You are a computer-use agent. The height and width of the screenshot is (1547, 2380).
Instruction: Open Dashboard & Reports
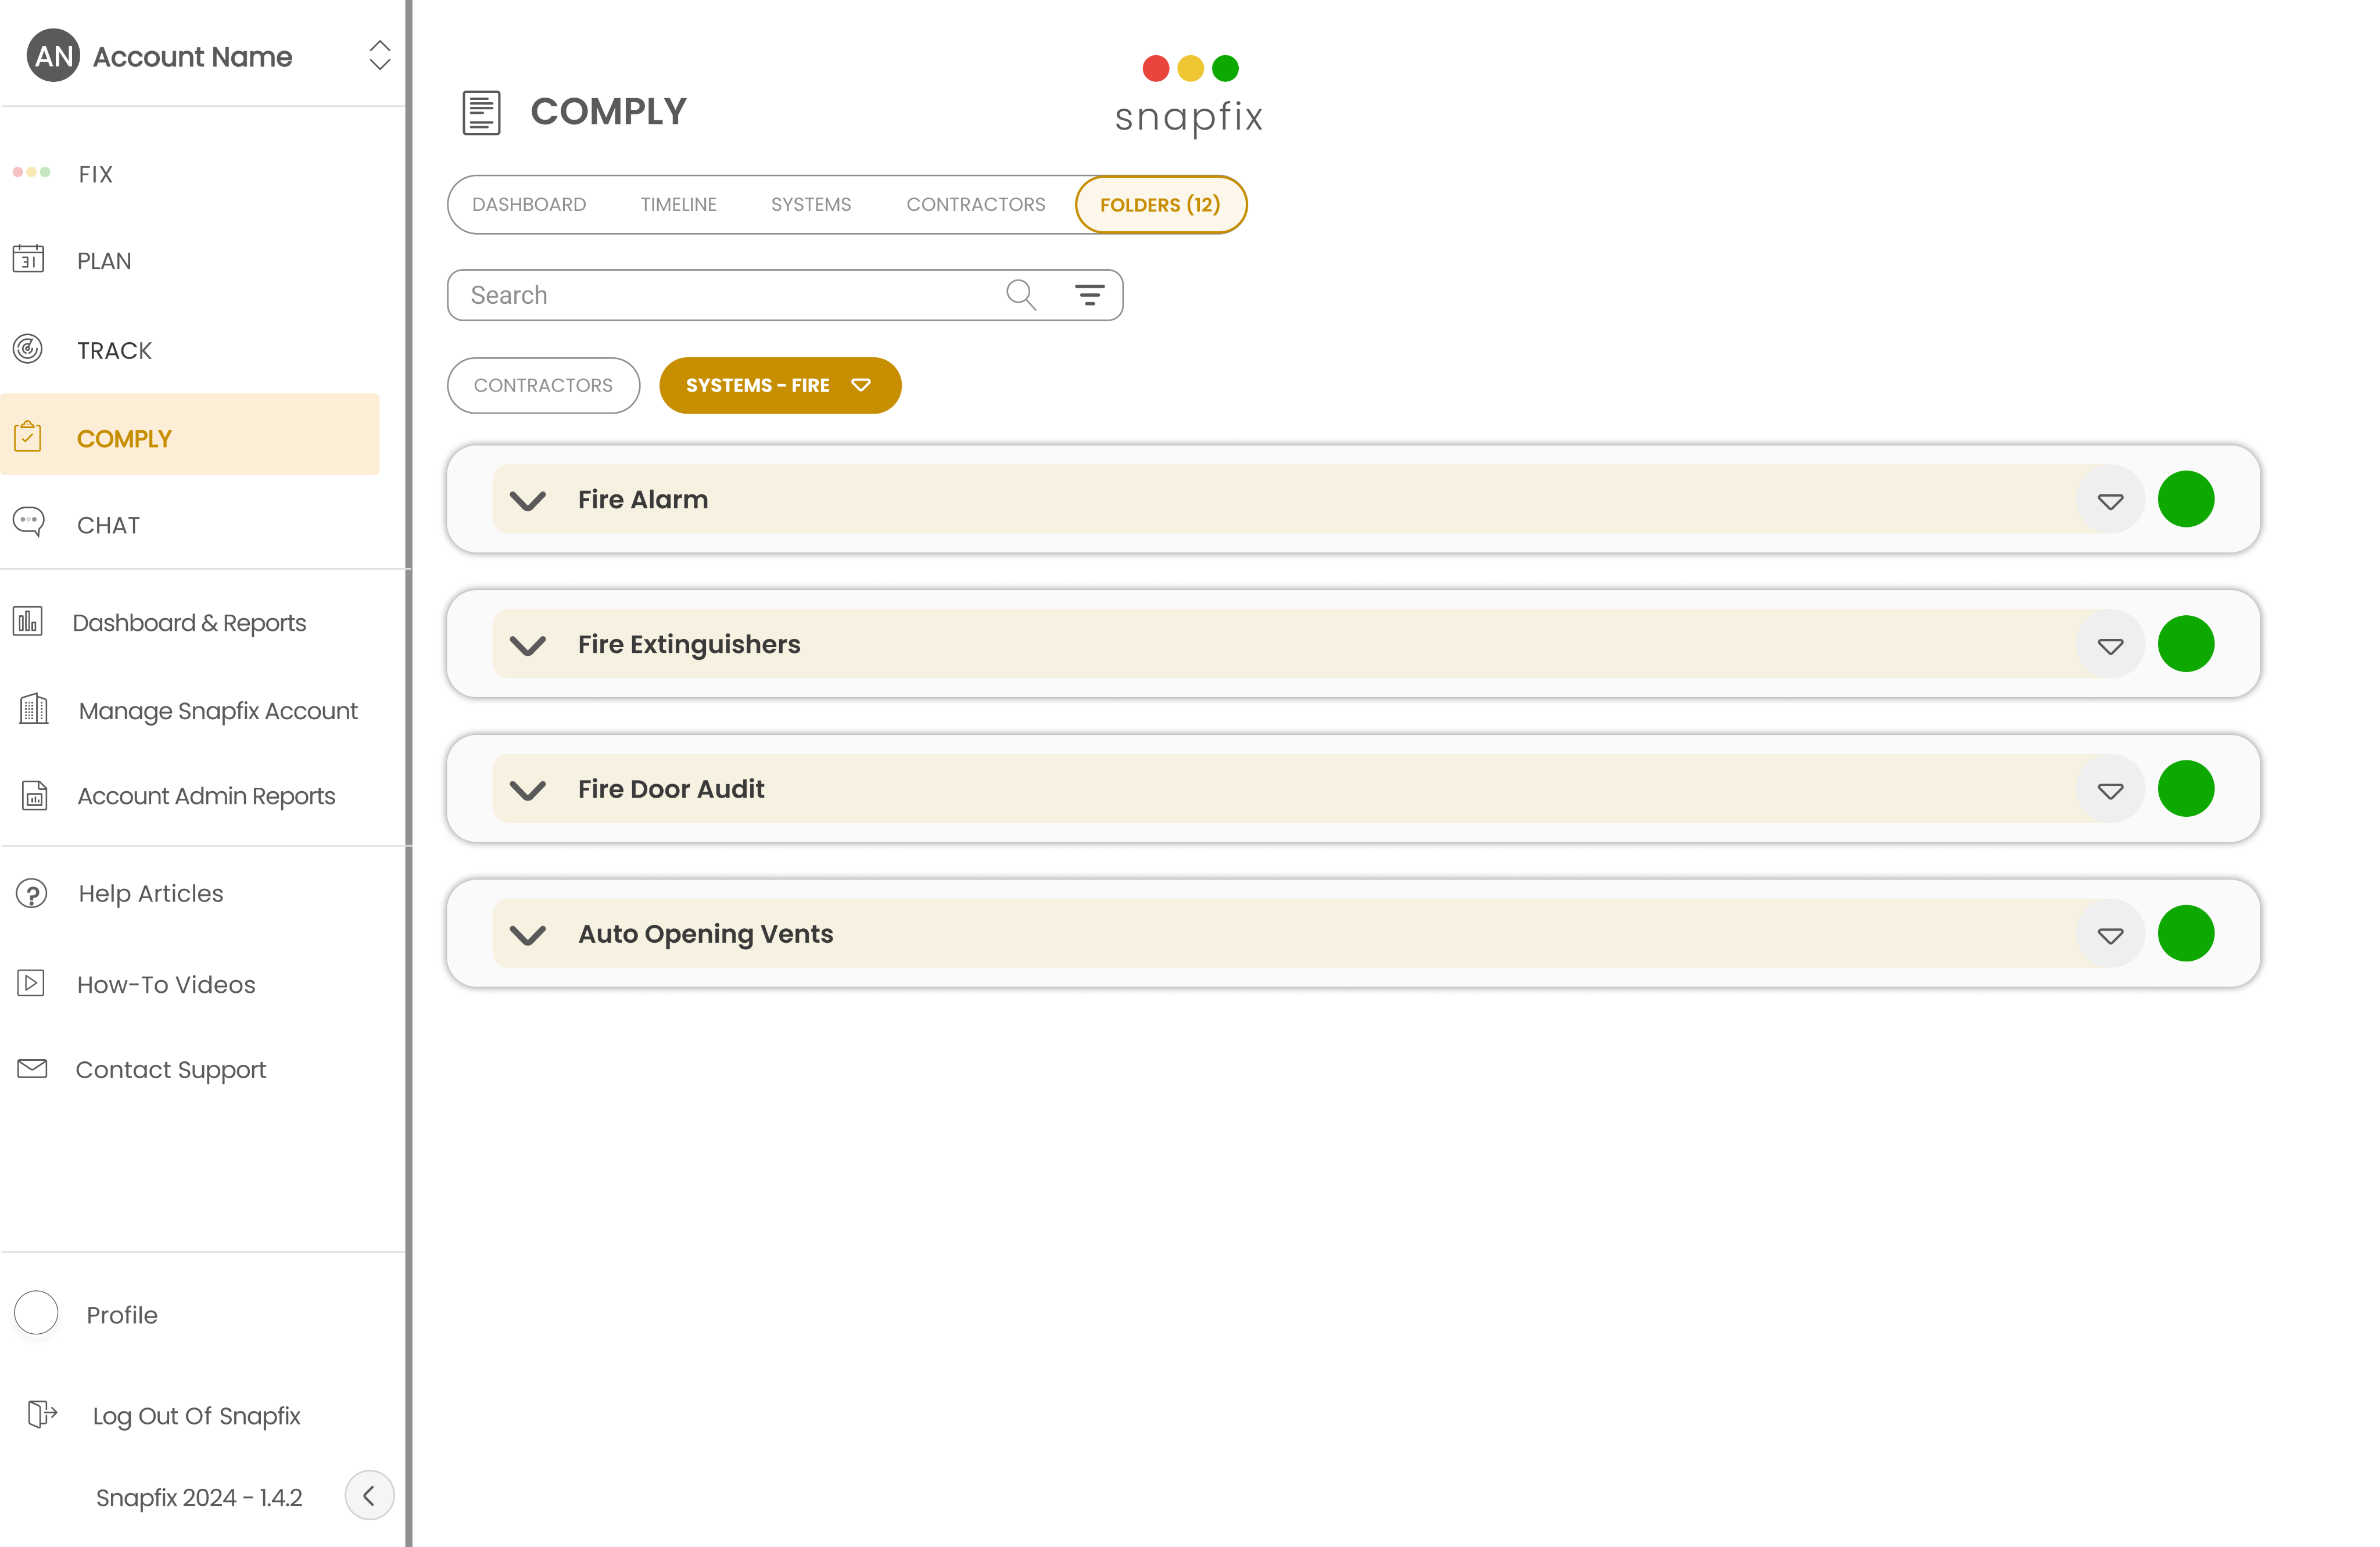[x=189, y=622]
